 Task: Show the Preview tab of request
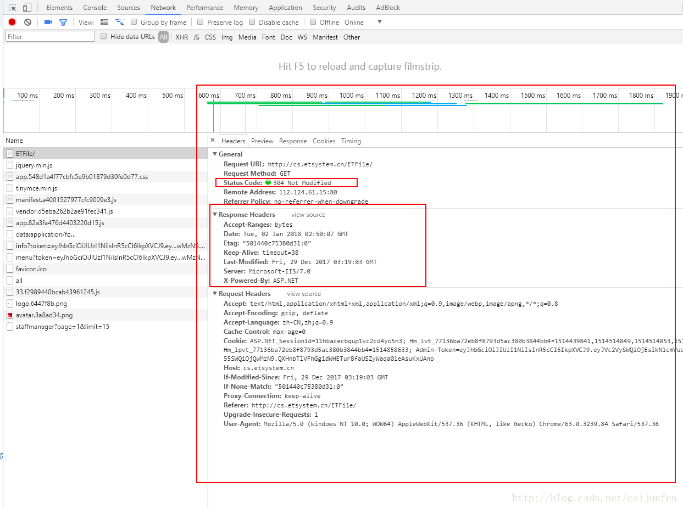[x=262, y=141]
